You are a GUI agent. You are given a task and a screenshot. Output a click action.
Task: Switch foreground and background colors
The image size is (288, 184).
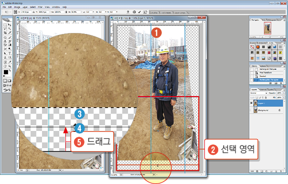click(10, 70)
